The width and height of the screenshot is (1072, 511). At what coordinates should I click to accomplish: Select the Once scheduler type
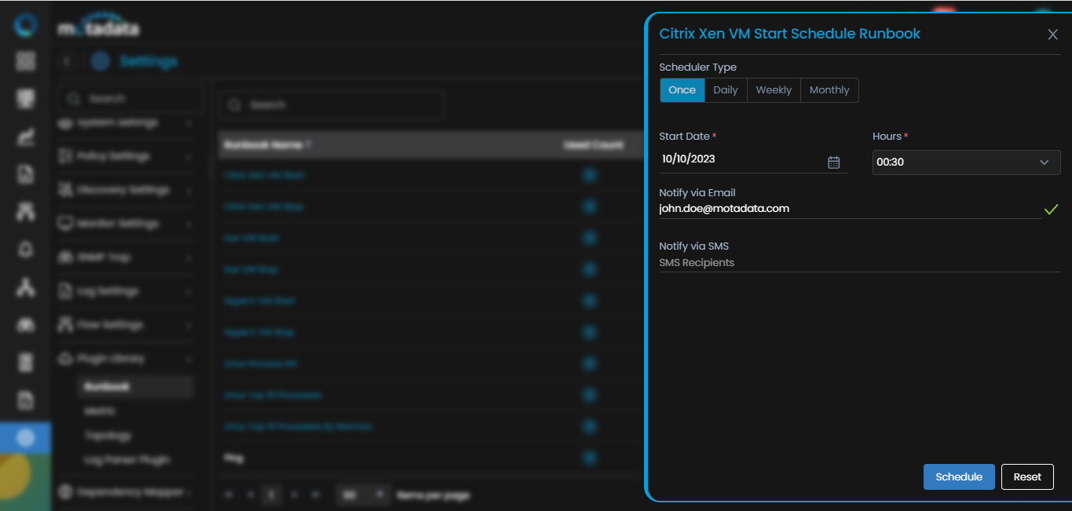click(x=682, y=90)
